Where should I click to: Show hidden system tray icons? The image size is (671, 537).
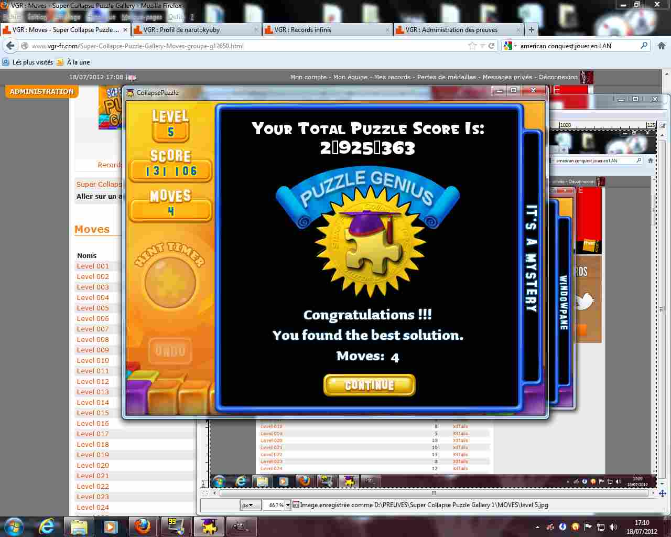[x=537, y=527]
